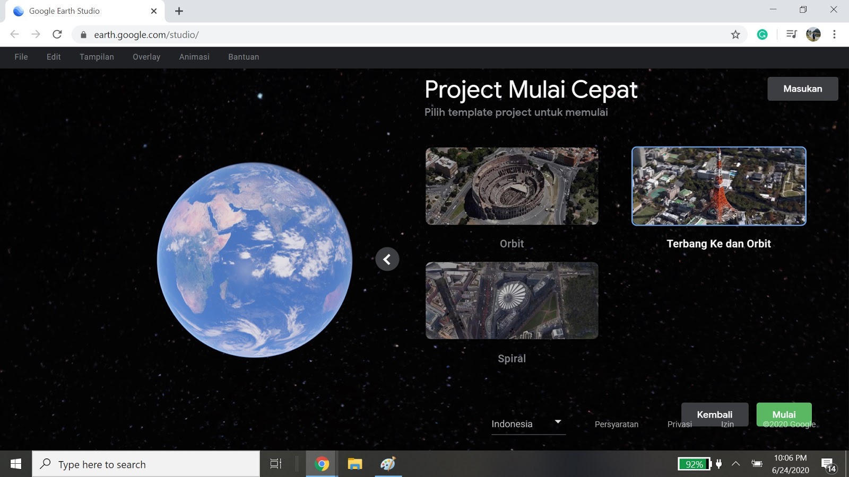This screenshot has width=849, height=477.
Task: Open the Grammarly extension icon
Action: [763, 34]
